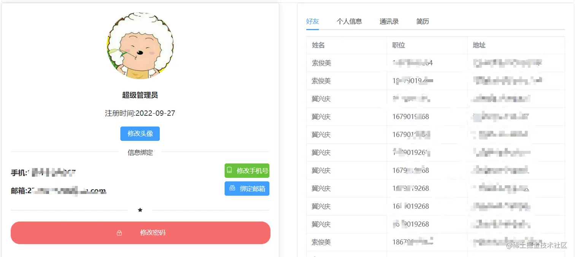Go to the 简历 tab
Viewport: 575px width, 257px height.
423,21
